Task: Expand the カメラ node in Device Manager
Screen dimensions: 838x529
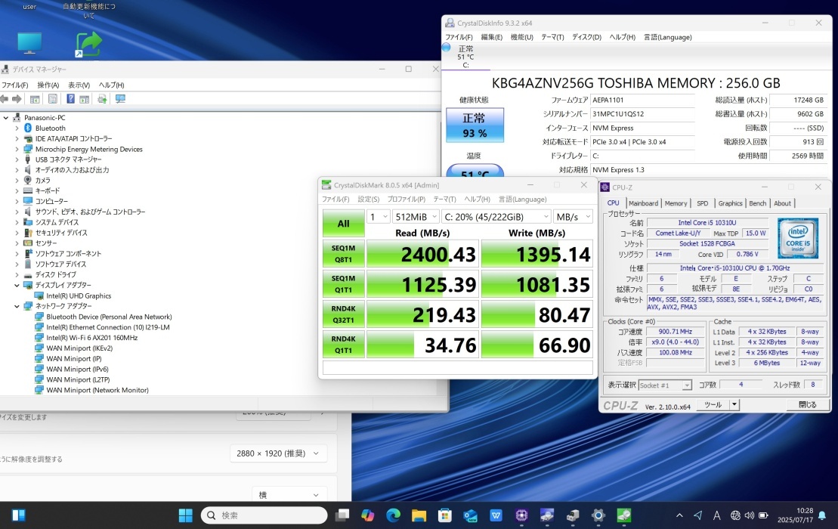Action: pyautogui.click(x=17, y=180)
